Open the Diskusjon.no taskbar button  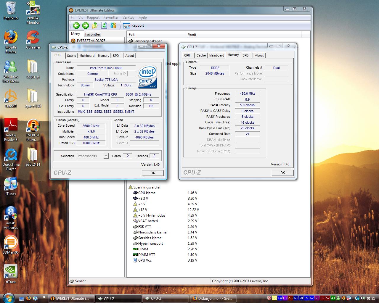pyautogui.click(x=213, y=299)
